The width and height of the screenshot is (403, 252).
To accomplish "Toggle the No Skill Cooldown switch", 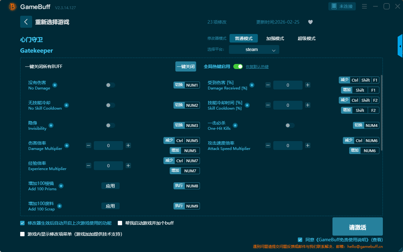I will tap(111, 105).
